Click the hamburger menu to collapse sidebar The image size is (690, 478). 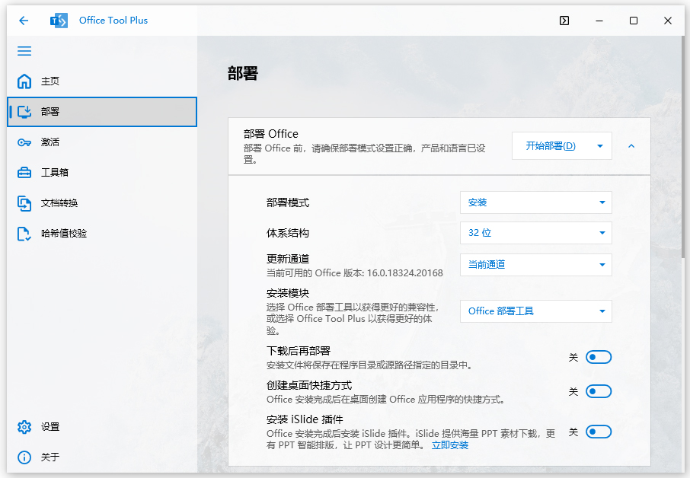[24, 51]
